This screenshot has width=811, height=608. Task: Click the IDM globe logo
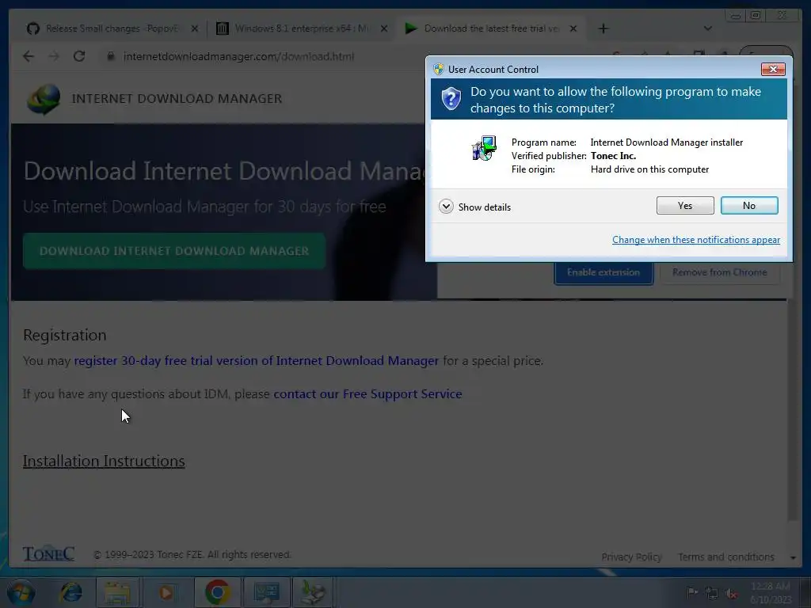tap(44, 99)
